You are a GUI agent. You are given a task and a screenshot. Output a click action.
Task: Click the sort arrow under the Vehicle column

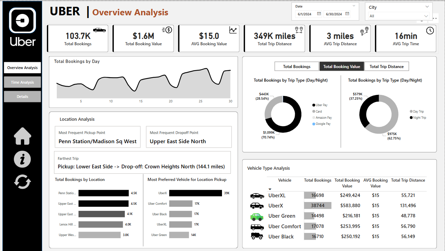(270, 188)
